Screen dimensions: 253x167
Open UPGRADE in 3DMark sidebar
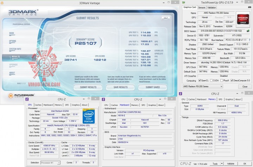point(14,65)
